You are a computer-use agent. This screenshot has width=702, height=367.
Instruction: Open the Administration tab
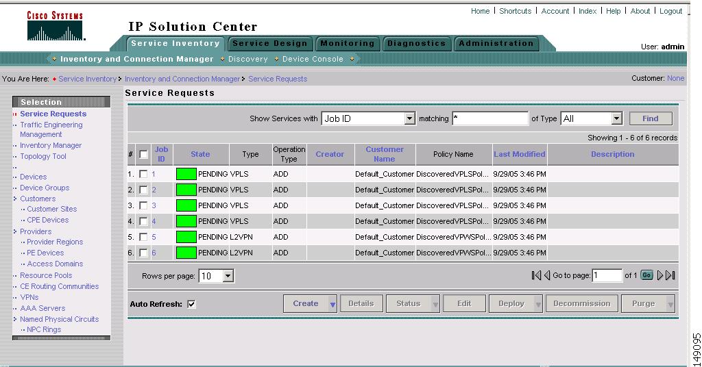pos(496,43)
